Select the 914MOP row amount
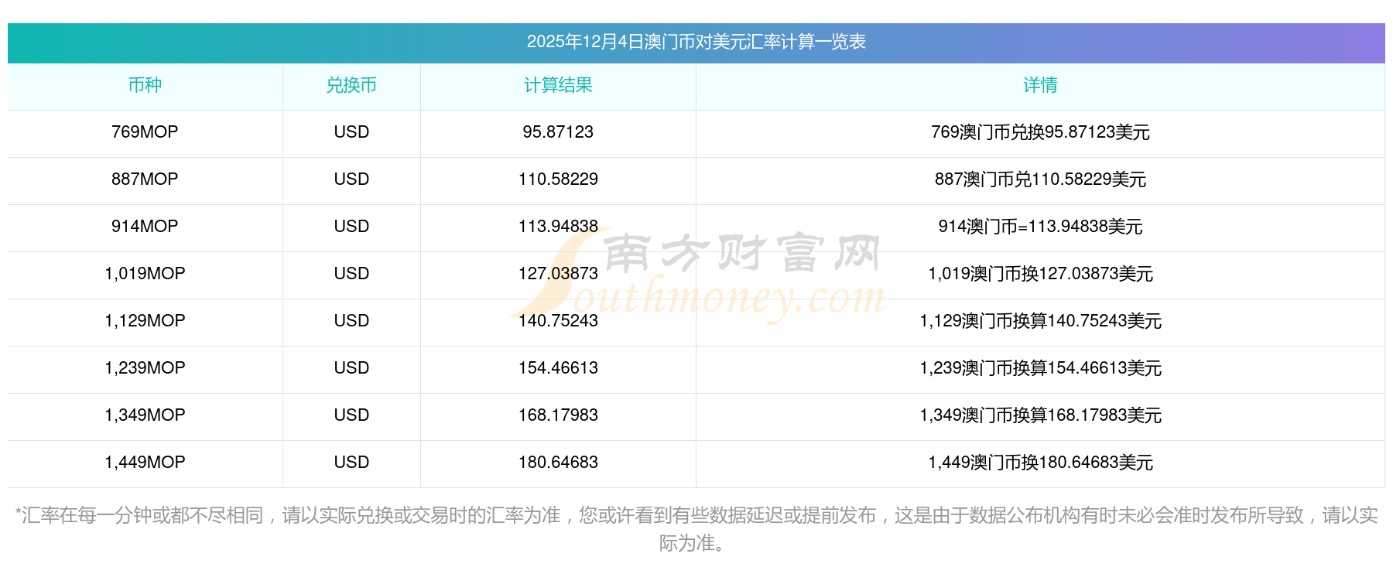Screen dimensions: 1393x567 click(145, 227)
